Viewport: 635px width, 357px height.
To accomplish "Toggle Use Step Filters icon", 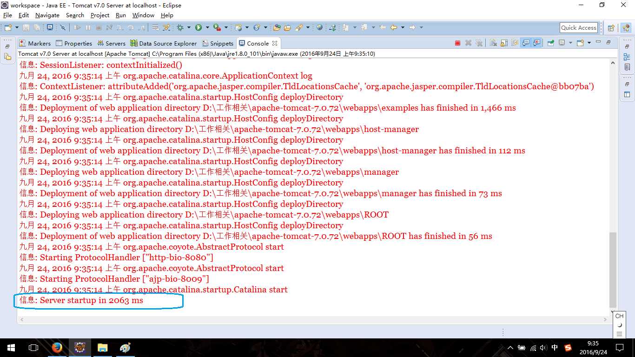I will (166, 28).
